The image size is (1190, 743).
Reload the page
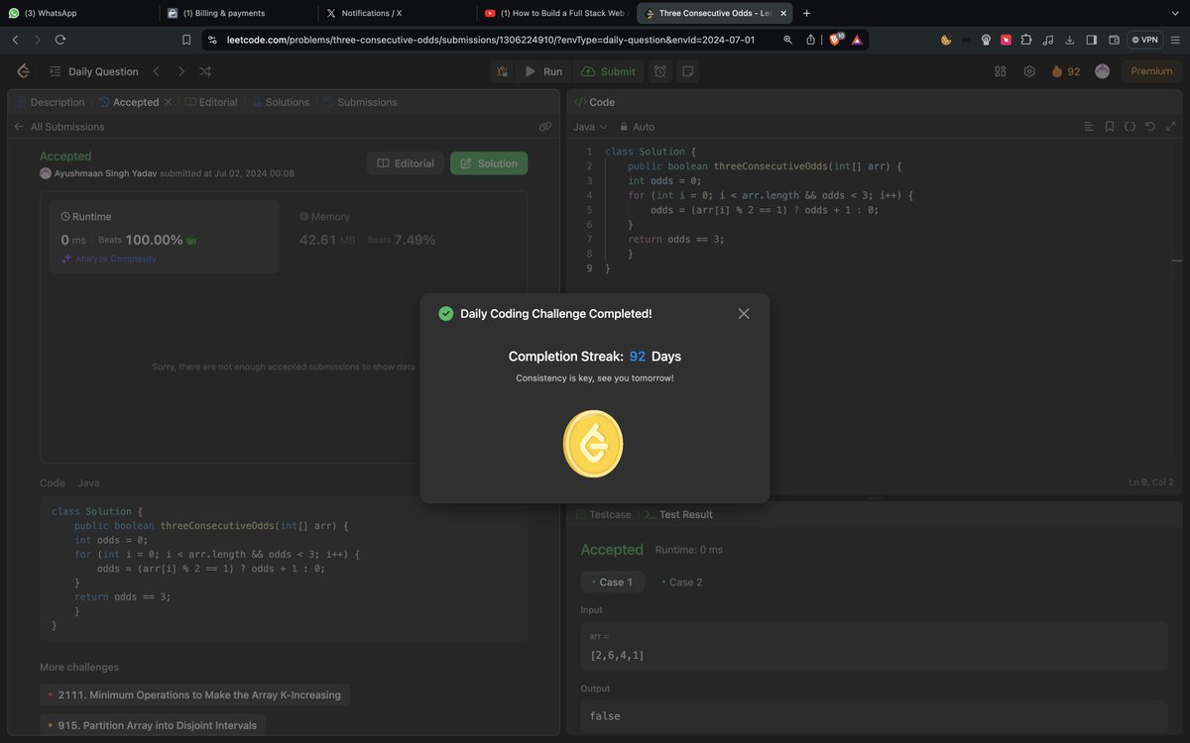click(x=60, y=40)
